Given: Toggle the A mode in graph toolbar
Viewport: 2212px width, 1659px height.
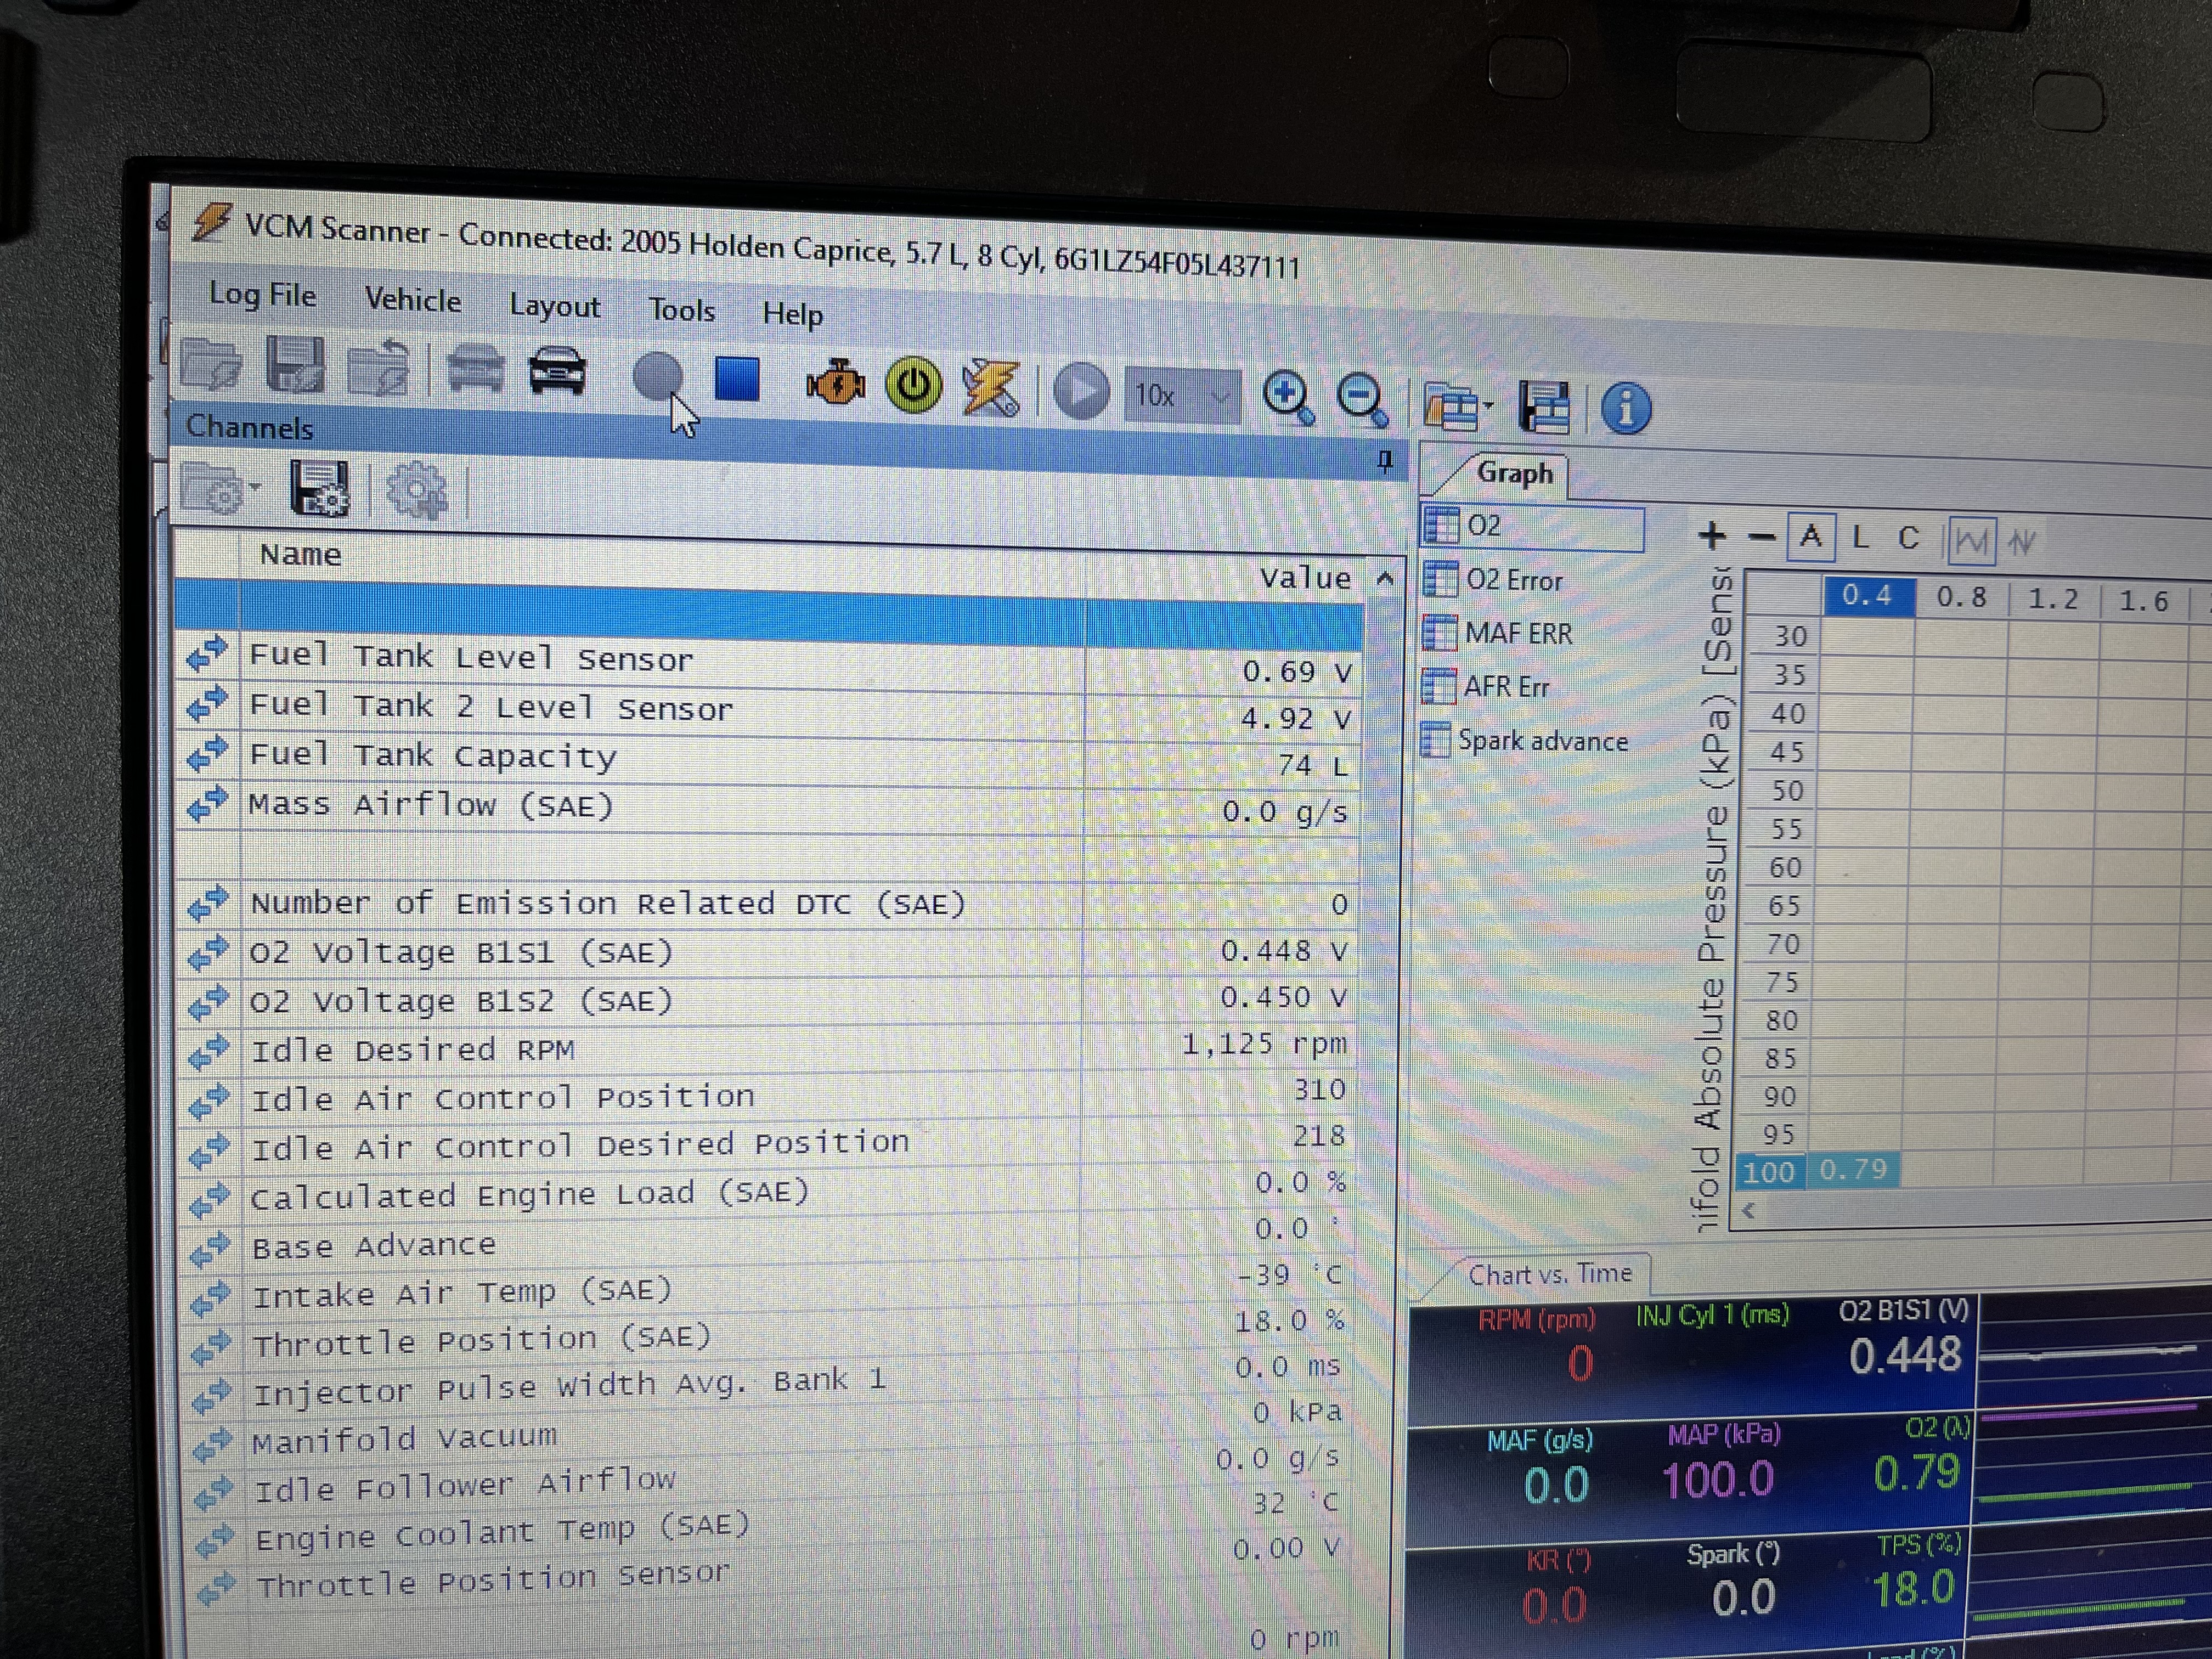Looking at the screenshot, I should point(1811,537).
